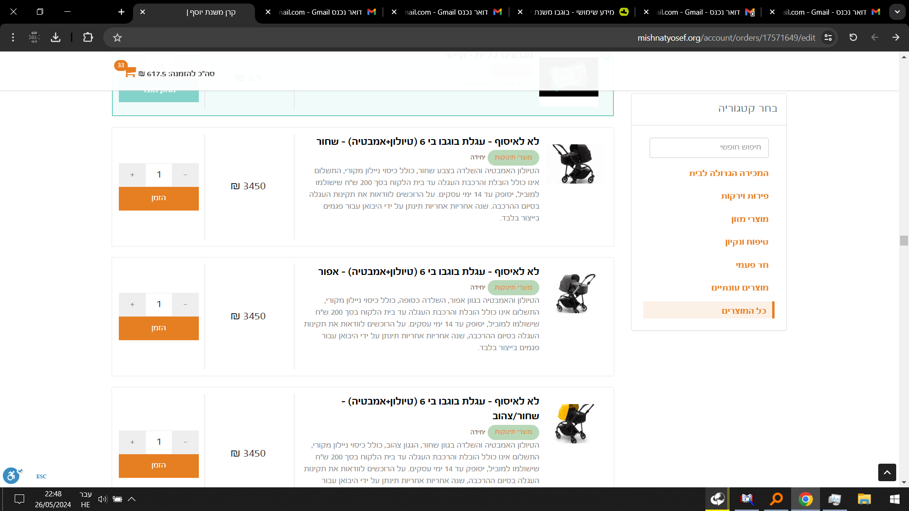The width and height of the screenshot is (909, 511).
Task: Increase quantity of black Bugaboo stroller
Action: [132, 175]
